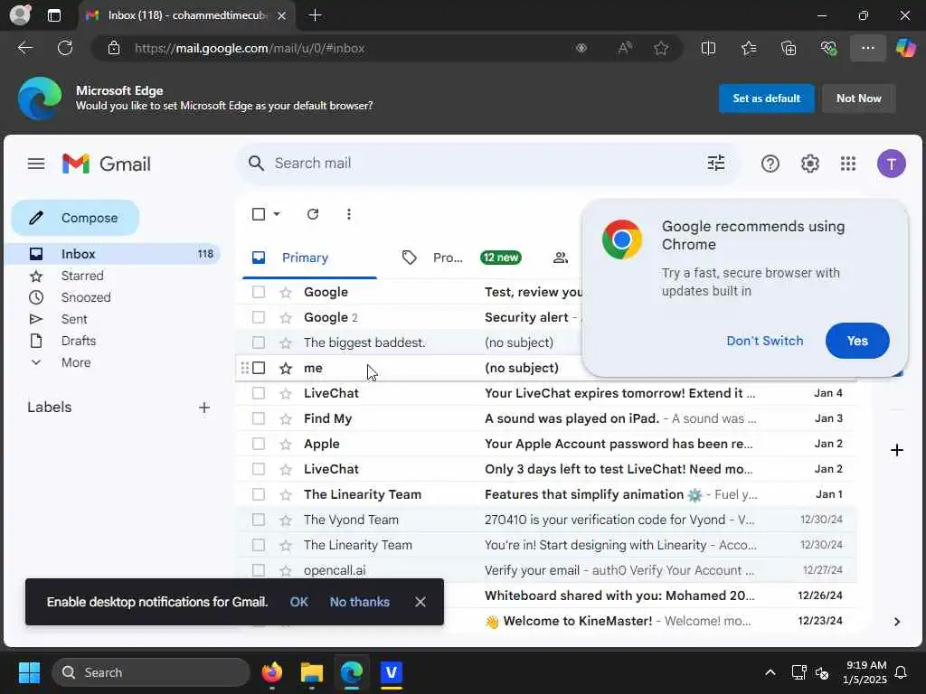Reload the page in Edge
This screenshot has width=926, height=694.
click(65, 48)
